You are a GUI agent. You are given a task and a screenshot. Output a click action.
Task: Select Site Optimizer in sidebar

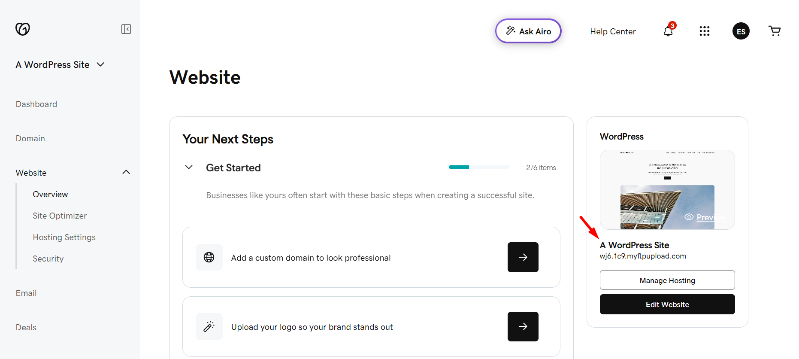point(60,216)
